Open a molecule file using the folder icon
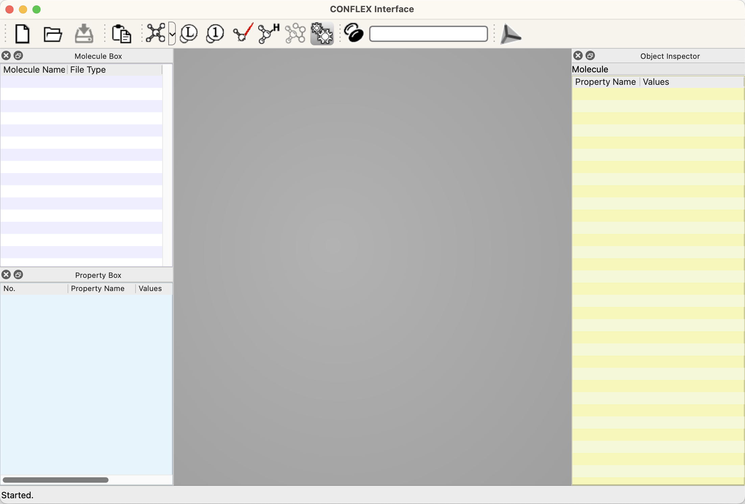This screenshot has height=504, width=745. (53, 34)
